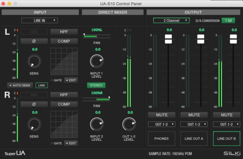The width and height of the screenshot is (243, 159).
Task: Toggle phase invert on L channel
Action: [x=34, y=41]
